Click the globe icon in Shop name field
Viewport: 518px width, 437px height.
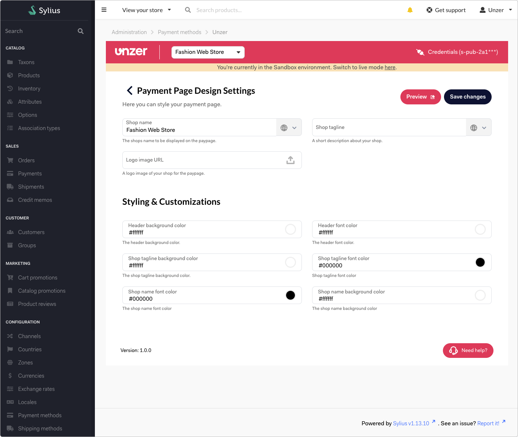284,128
